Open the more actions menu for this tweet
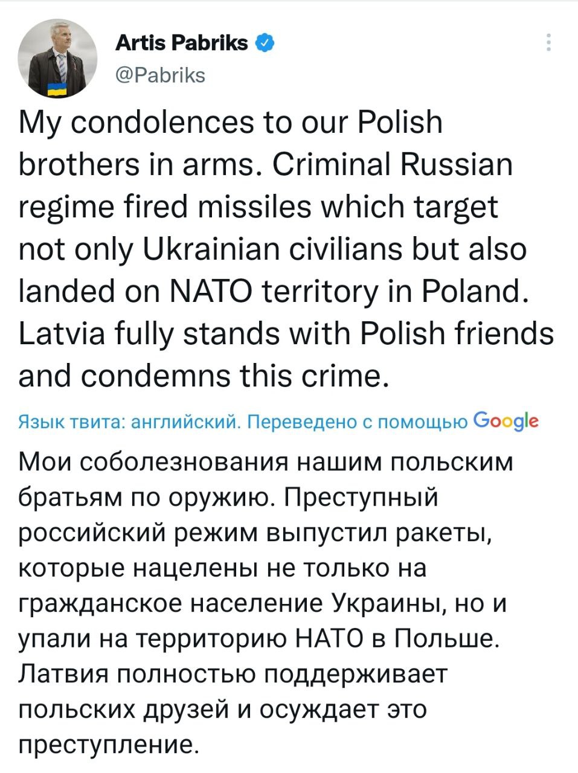 548,42
